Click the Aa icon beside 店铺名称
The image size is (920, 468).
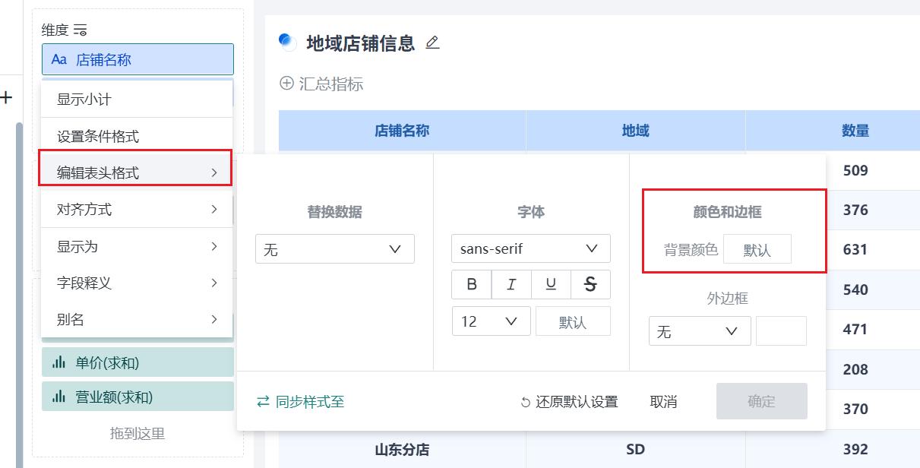click(61, 59)
